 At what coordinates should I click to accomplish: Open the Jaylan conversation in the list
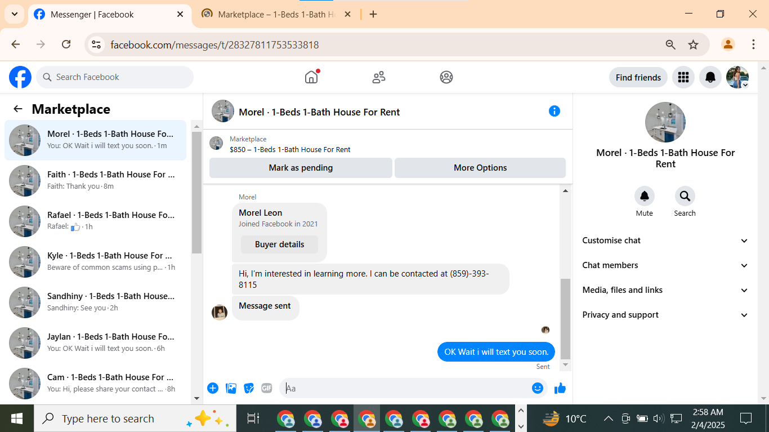click(95, 343)
